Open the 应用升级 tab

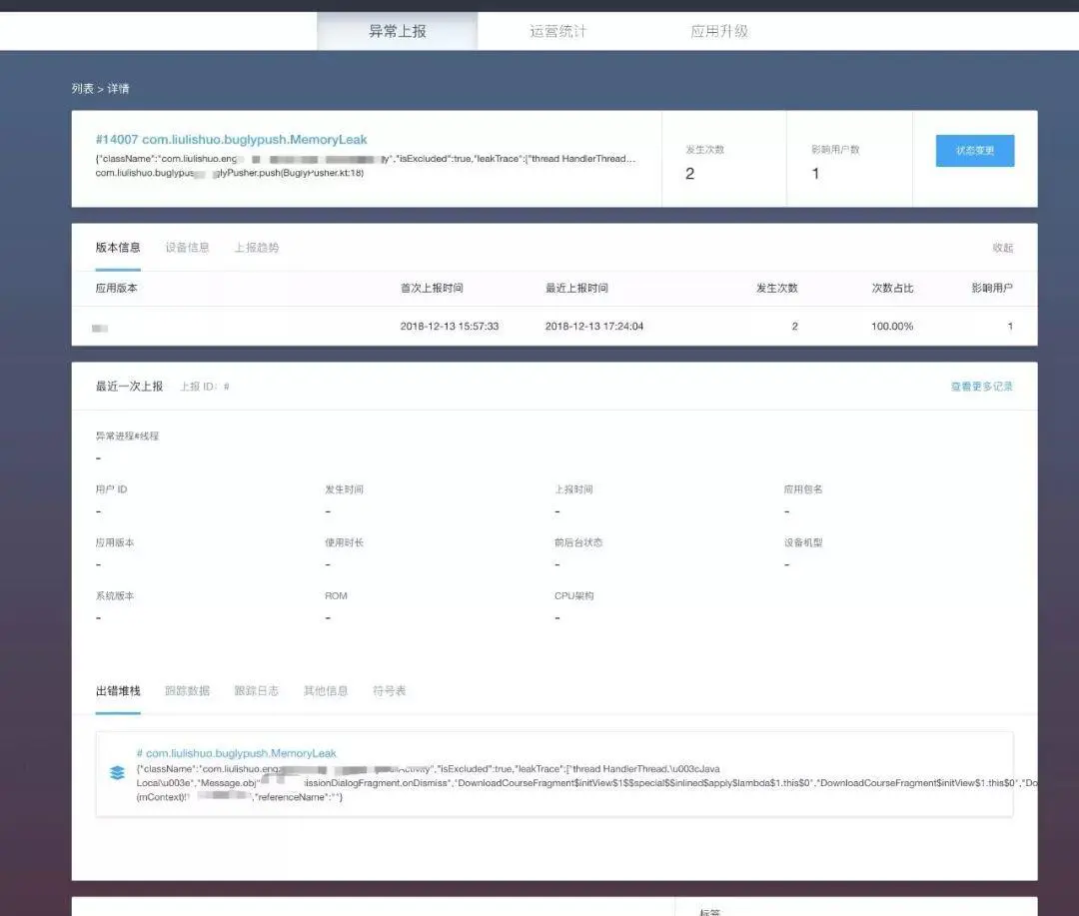(719, 31)
